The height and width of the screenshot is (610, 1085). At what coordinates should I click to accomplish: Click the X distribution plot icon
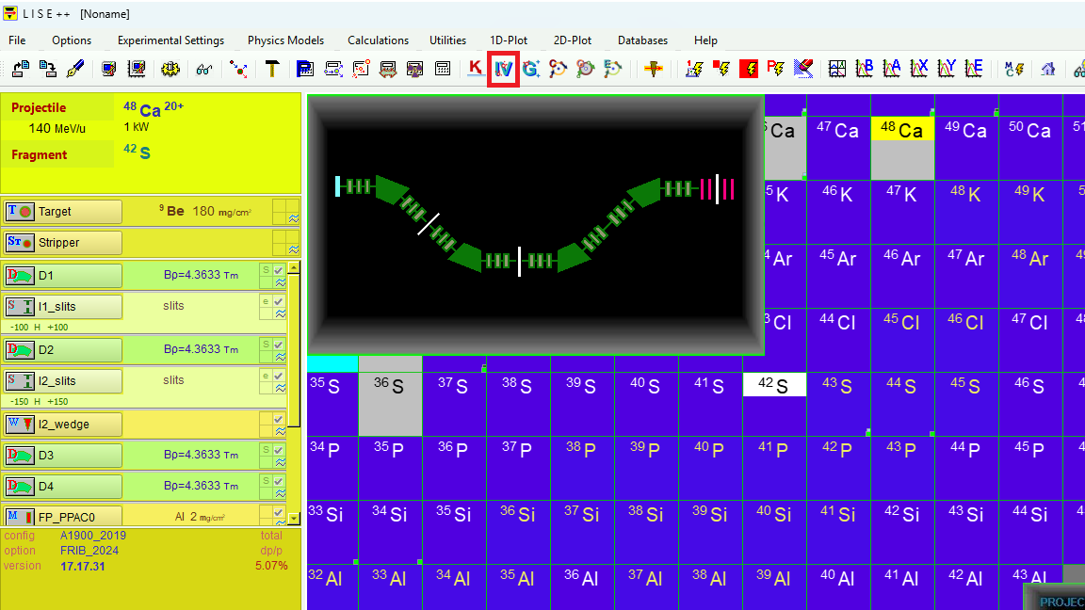(919, 69)
